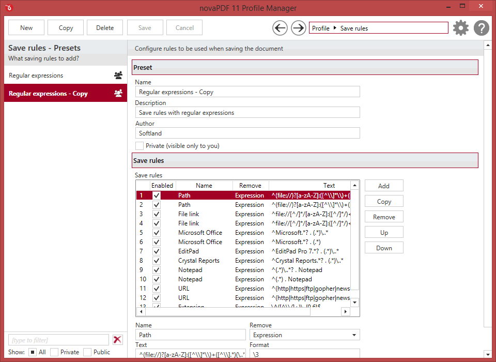This screenshot has height=362, width=496.
Task: Toggle Private (visible only to you) checkbox
Action: 139,146
